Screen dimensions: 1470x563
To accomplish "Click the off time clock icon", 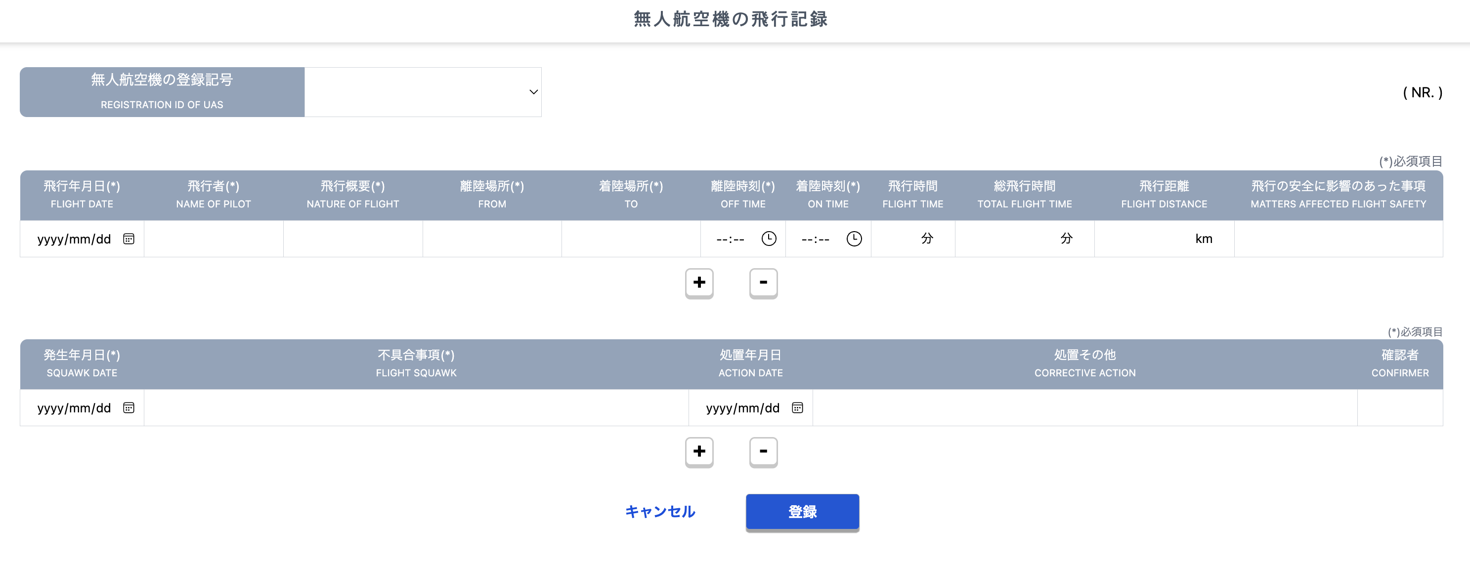I will pyautogui.click(x=769, y=239).
